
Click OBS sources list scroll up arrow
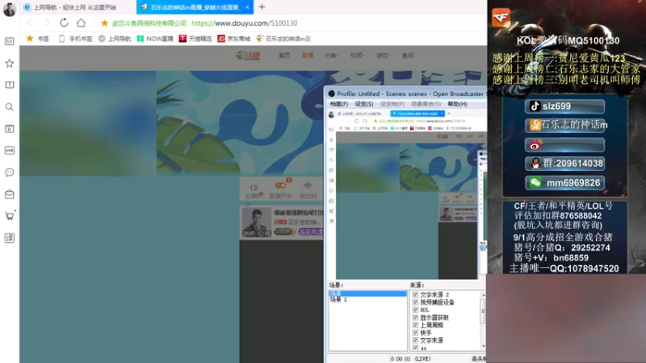[x=483, y=295]
